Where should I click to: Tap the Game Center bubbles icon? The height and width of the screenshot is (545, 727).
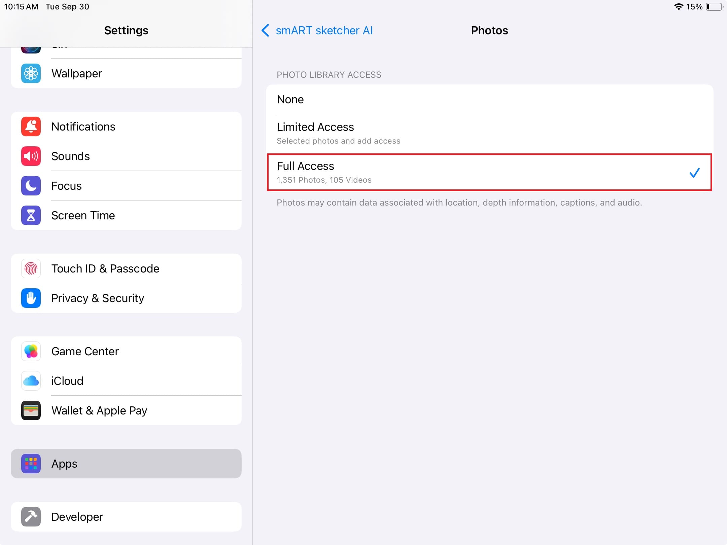tap(31, 351)
